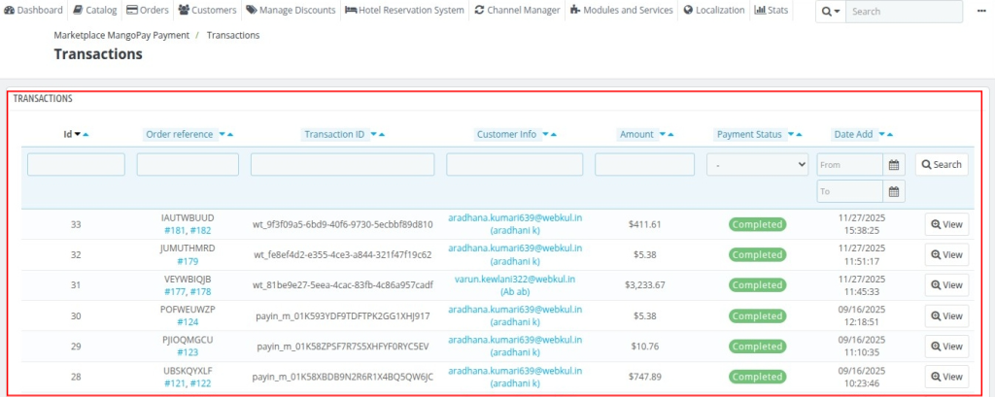
Task: Focus the Amount filter field
Action: [x=645, y=164]
